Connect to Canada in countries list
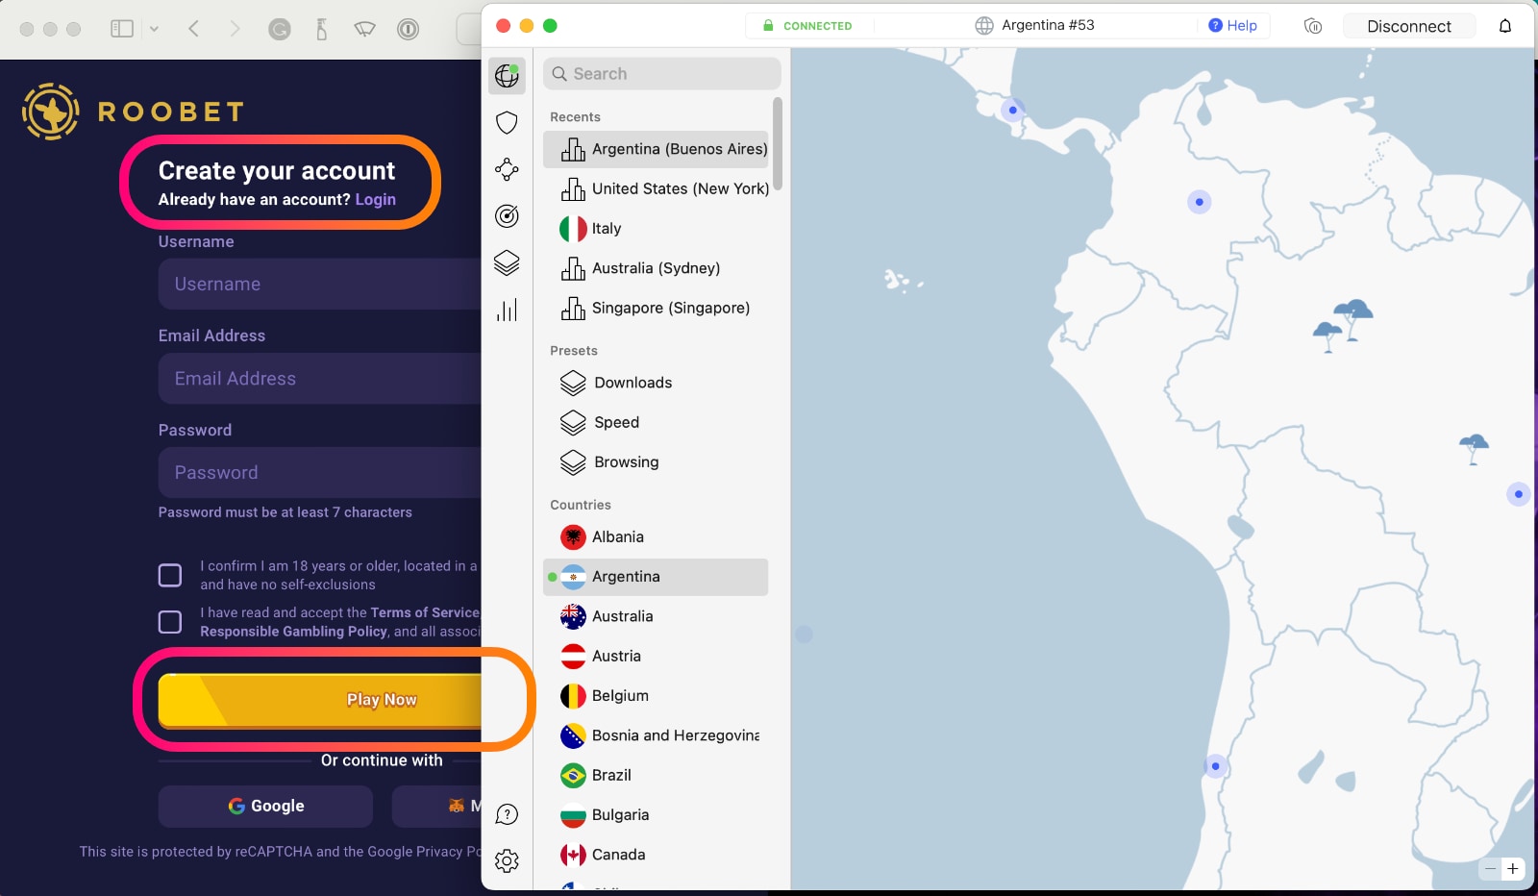 (656, 855)
